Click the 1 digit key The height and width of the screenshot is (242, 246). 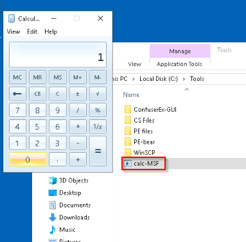click(17, 143)
